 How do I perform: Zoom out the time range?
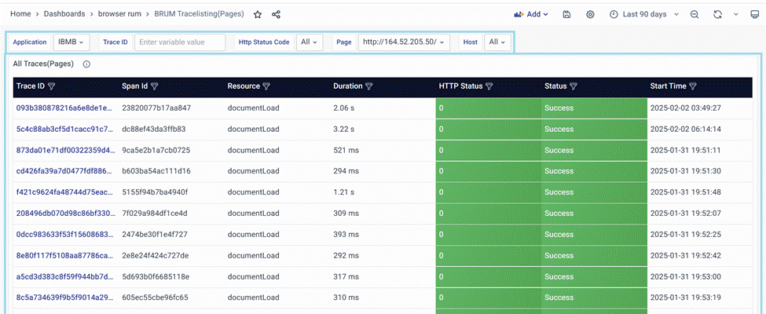click(695, 14)
